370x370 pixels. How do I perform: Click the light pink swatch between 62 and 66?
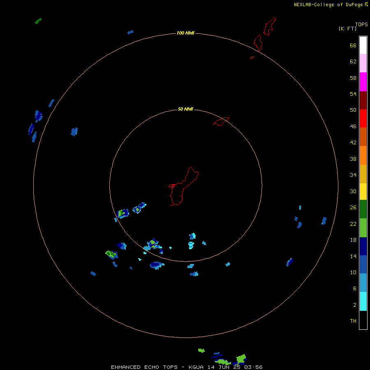point(363,63)
